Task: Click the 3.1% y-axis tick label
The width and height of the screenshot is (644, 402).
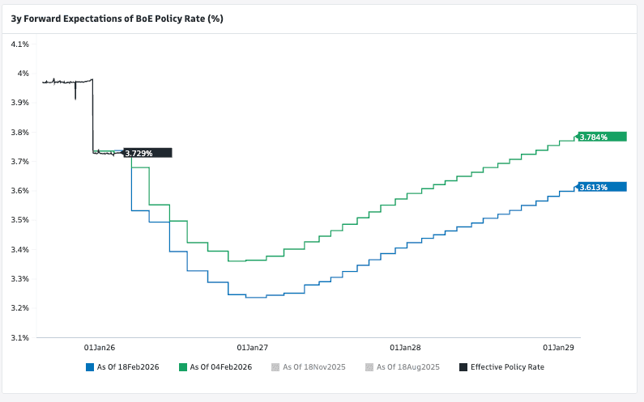Action: 19,337
